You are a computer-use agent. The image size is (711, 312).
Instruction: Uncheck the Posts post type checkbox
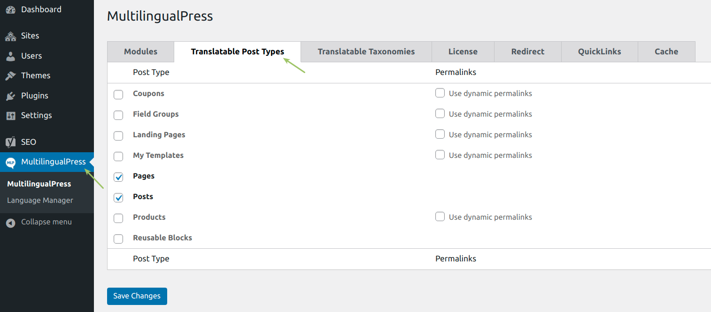(x=118, y=198)
